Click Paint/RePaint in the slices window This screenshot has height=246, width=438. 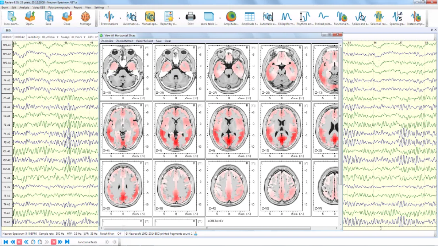pyautogui.click(x=145, y=41)
